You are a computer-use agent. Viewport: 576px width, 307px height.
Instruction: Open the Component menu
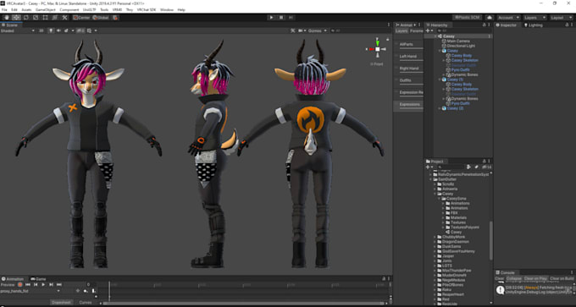coord(69,10)
